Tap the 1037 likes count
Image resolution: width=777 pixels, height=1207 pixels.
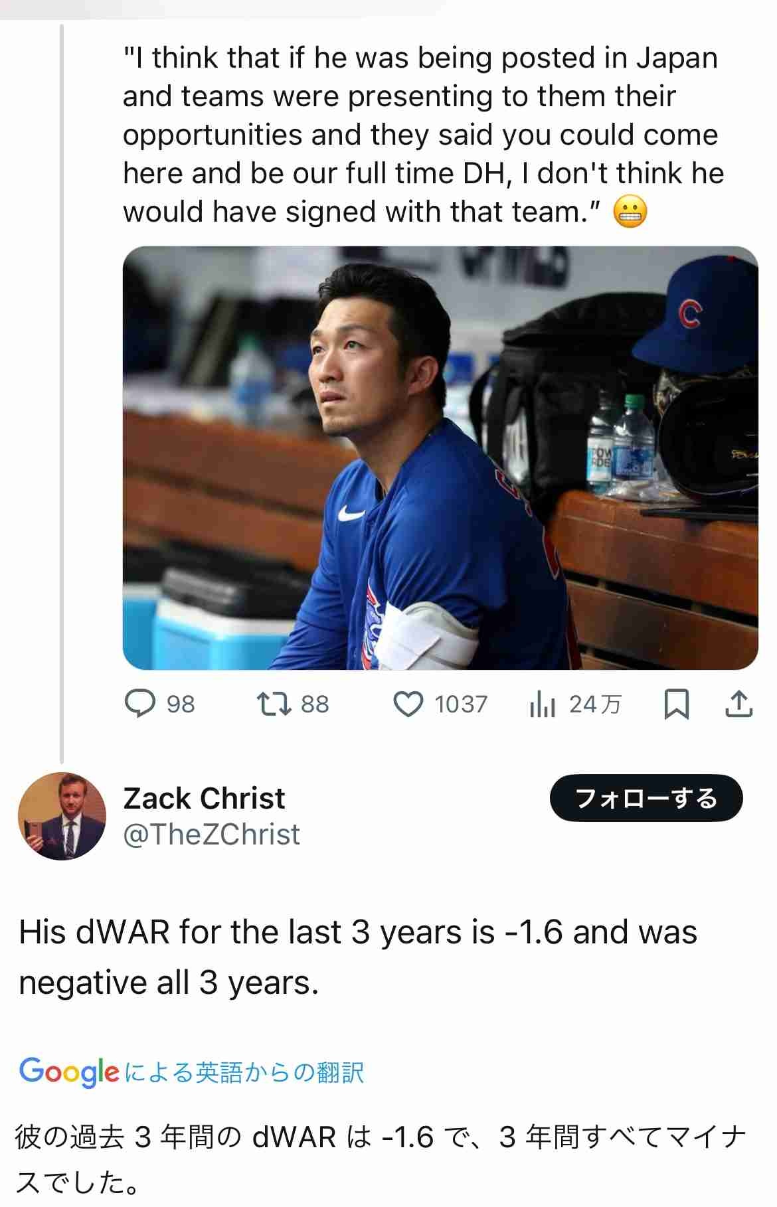(461, 704)
